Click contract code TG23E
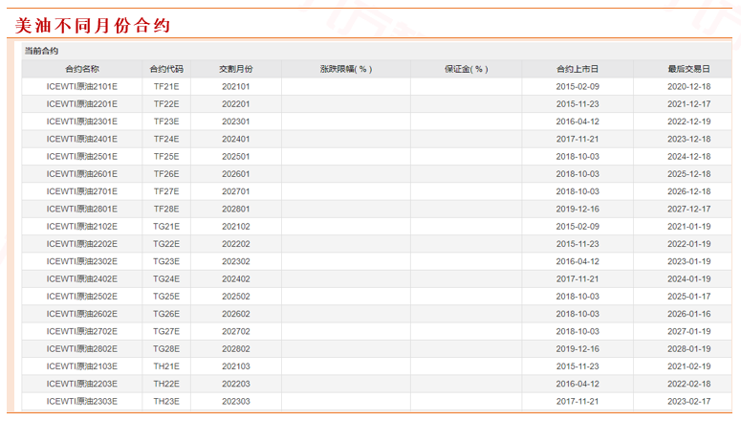This screenshot has height=421, width=741. pos(166,261)
